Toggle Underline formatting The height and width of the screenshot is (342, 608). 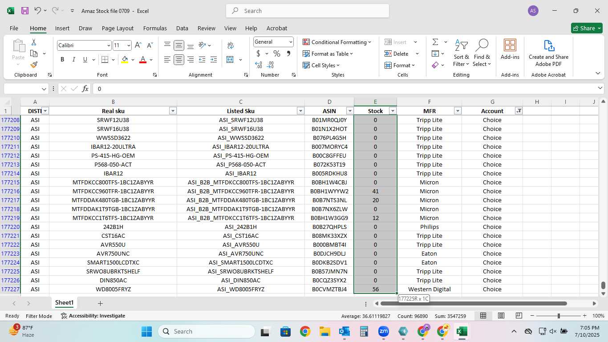coord(85,60)
